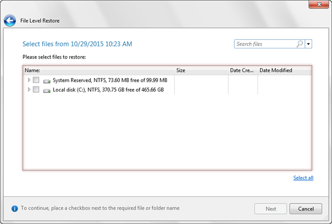Sort by the Size column header

click(x=200, y=70)
